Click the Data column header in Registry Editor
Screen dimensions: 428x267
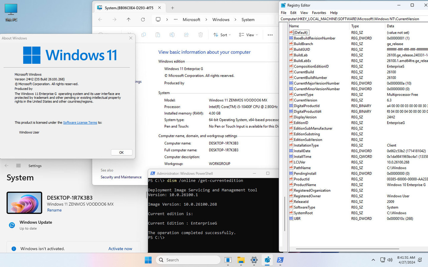406,26
